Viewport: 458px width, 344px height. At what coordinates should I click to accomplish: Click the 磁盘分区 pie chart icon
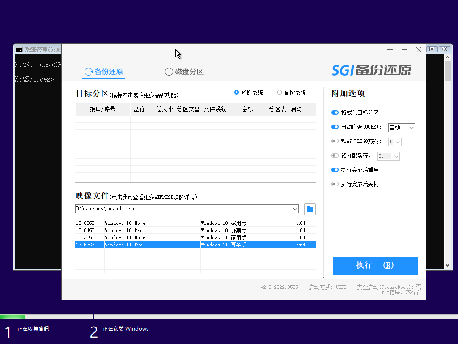pyautogui.click(x=169, y=72)
